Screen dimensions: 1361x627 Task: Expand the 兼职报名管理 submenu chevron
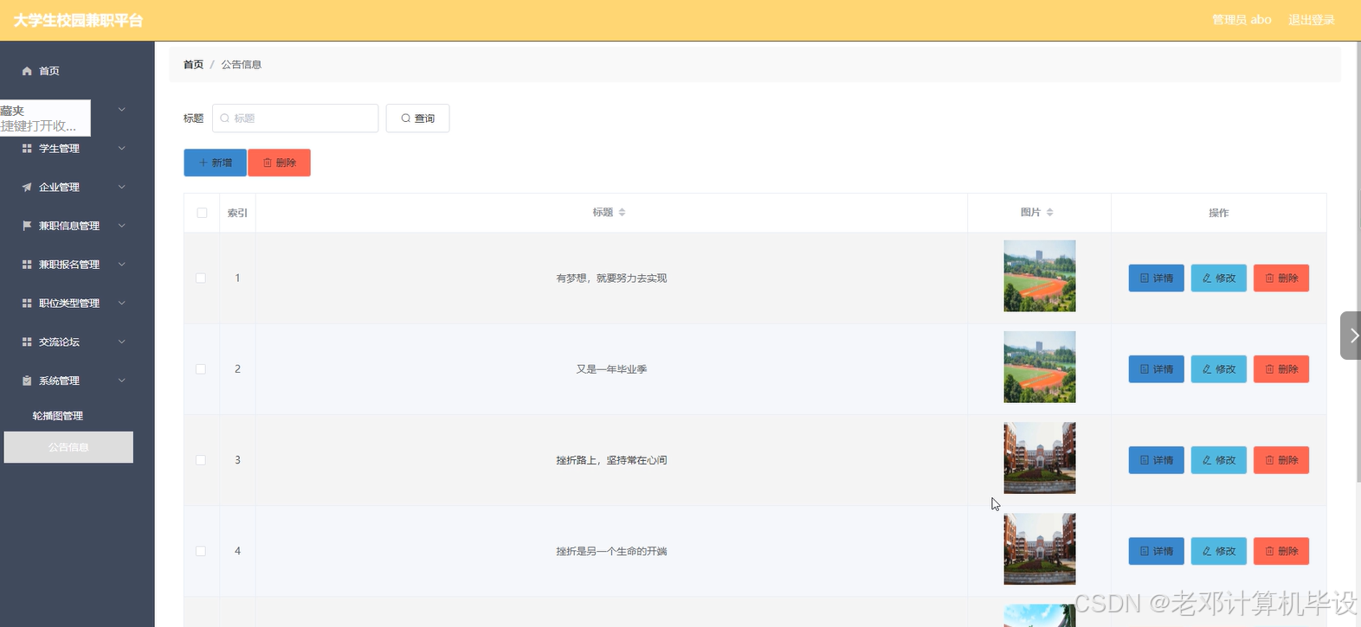click(121, 265)
